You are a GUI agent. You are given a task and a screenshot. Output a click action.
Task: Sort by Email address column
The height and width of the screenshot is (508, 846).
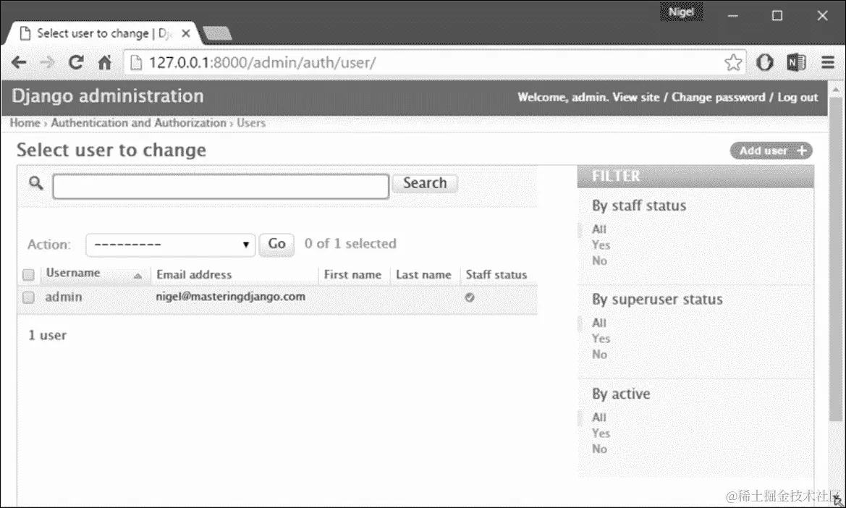click(x=194, y=274)
